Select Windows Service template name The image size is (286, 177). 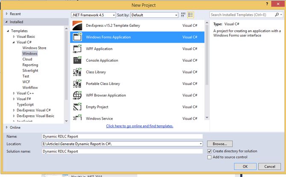tap(100, 119)
